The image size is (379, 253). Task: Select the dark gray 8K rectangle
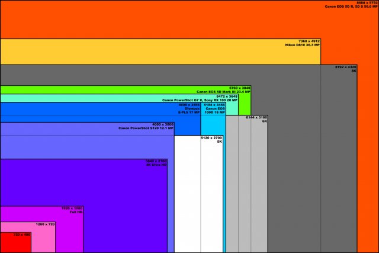tap(296, 178)
